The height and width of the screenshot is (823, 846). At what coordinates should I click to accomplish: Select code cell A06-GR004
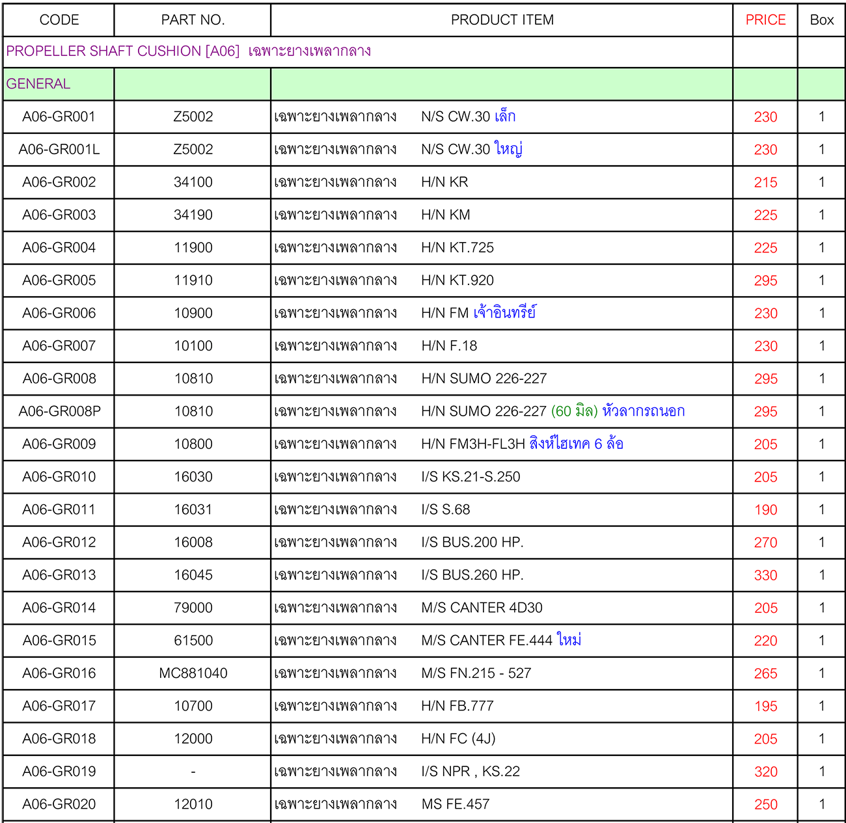coord(59,247)
